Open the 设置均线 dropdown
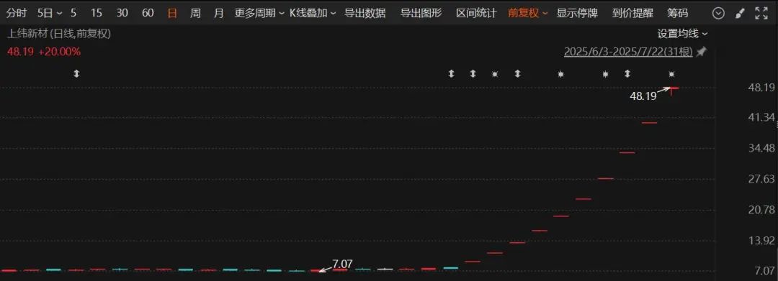Image resolution: width=778 pixels, height=281 pixels. [x=683, y=34]
